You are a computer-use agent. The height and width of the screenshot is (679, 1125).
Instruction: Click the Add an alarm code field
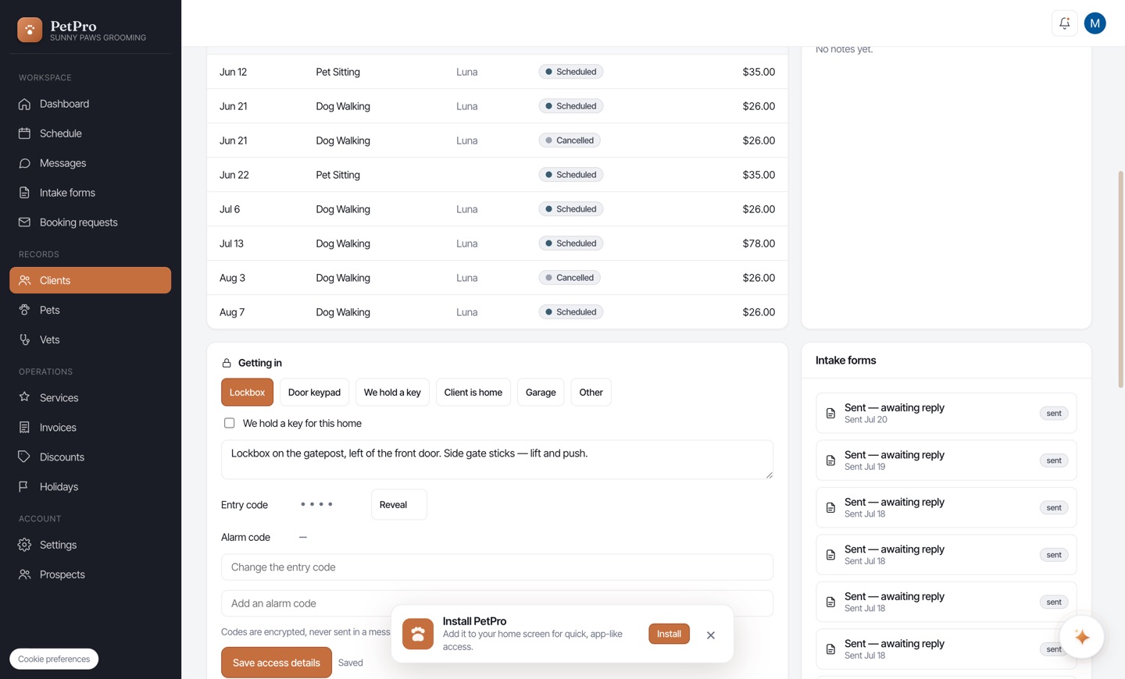click(497, 603)
